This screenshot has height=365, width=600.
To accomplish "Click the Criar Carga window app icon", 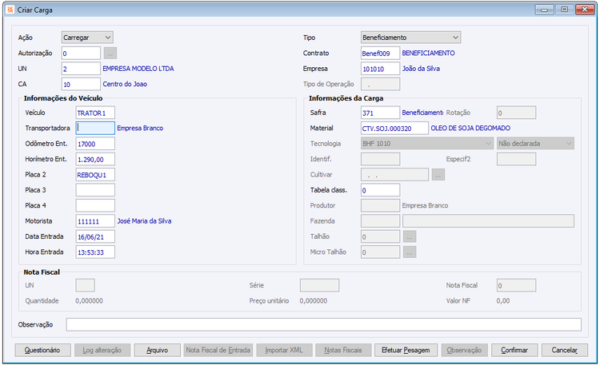I will 10,10.
